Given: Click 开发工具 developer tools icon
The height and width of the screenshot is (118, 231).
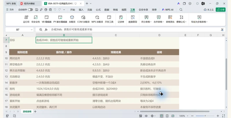Looking at the screenshot, I should (109, 17).
